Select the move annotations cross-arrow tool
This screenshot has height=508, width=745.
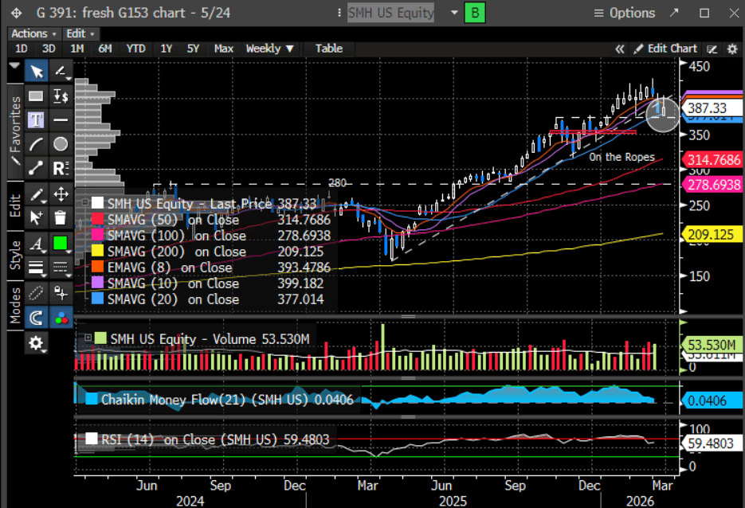[x=61, y=194]
